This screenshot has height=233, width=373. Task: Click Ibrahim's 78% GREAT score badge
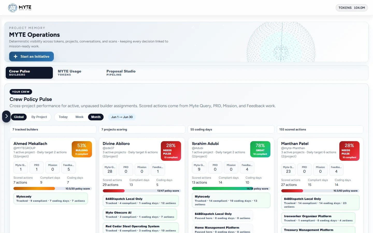point(260,149)
